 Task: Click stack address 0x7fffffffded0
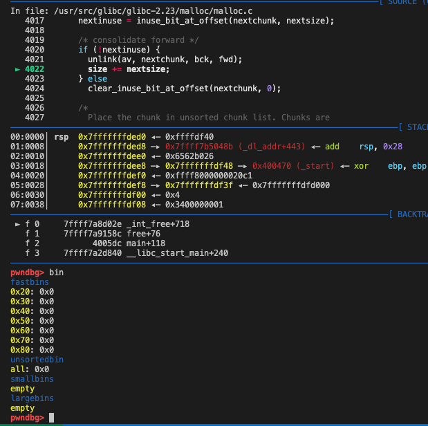(112, 137)
